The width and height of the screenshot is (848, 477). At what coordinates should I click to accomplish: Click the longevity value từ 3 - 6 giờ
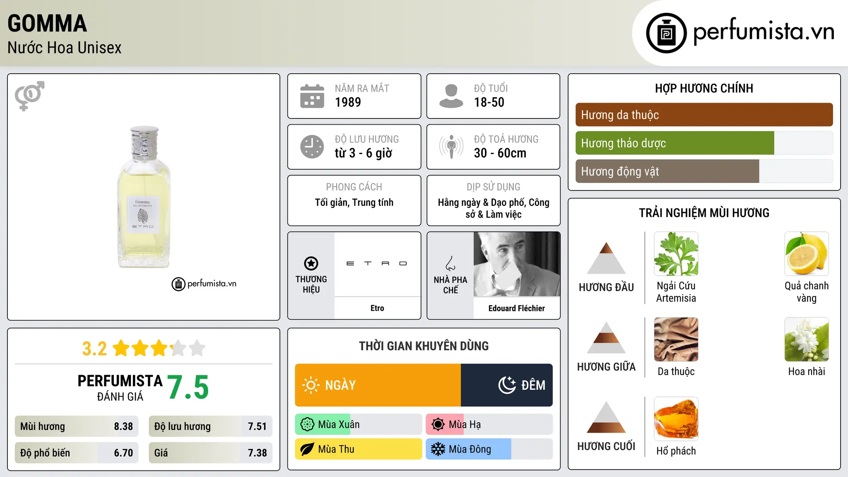364,153
